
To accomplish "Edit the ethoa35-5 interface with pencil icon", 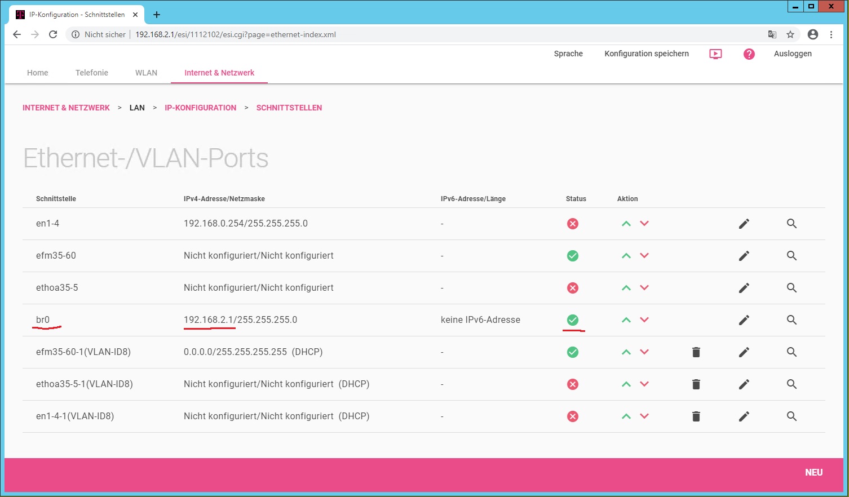I will pos(744,288).
